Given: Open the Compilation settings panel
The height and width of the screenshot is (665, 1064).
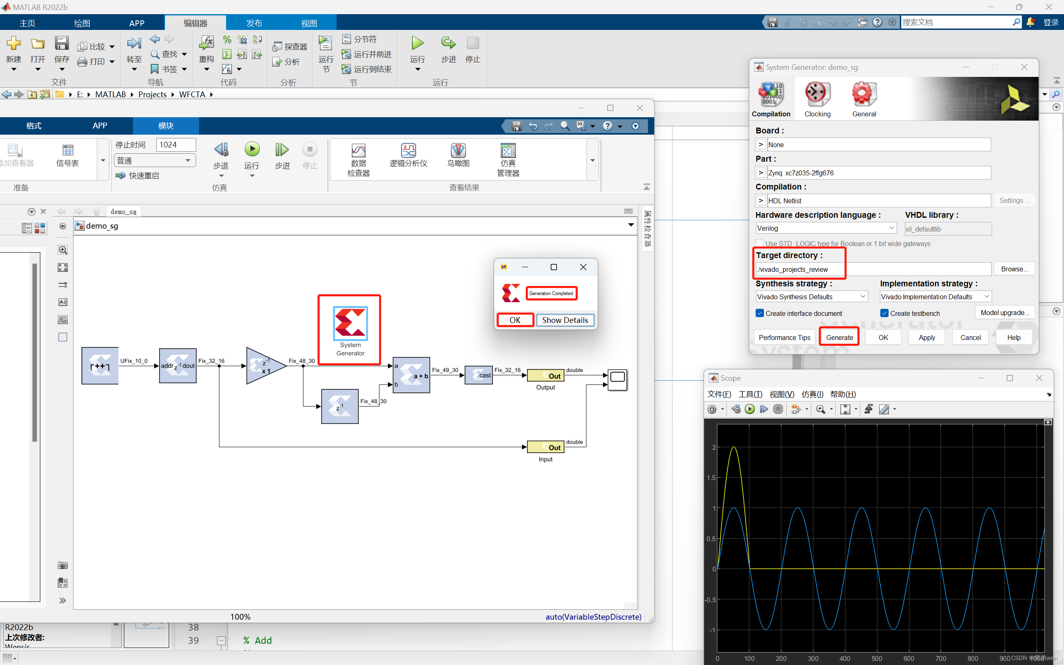Looking at the screenshot, I should 771,98.
